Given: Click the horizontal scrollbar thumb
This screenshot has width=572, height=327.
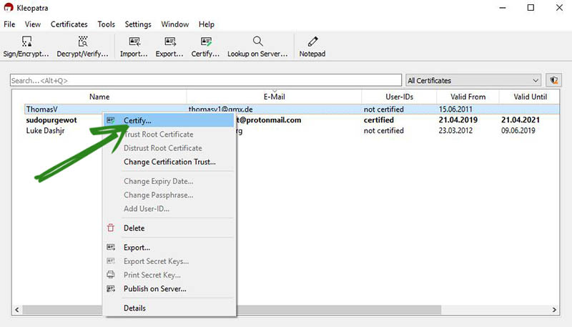Looking at the screenshot, I should coord(232,310).
